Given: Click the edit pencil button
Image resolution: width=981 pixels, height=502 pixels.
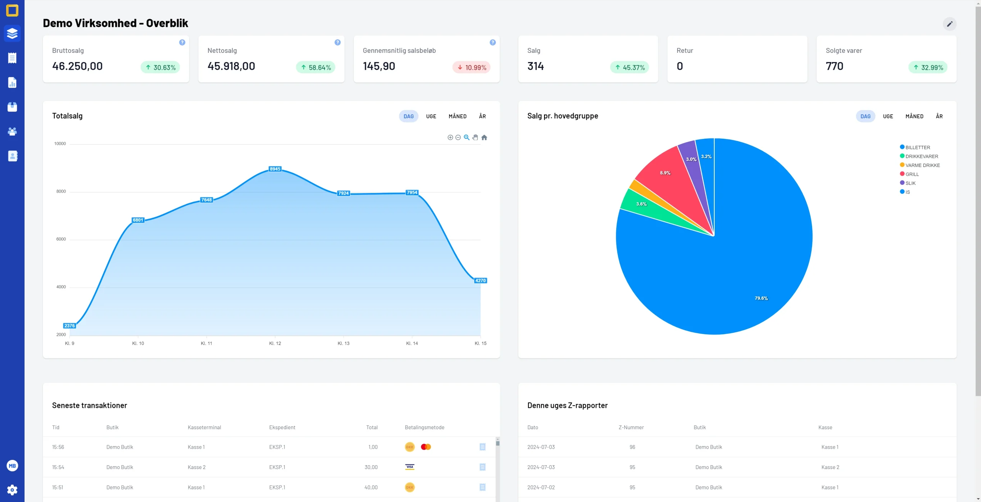Looking at the screenshot, I should point(950,24).
